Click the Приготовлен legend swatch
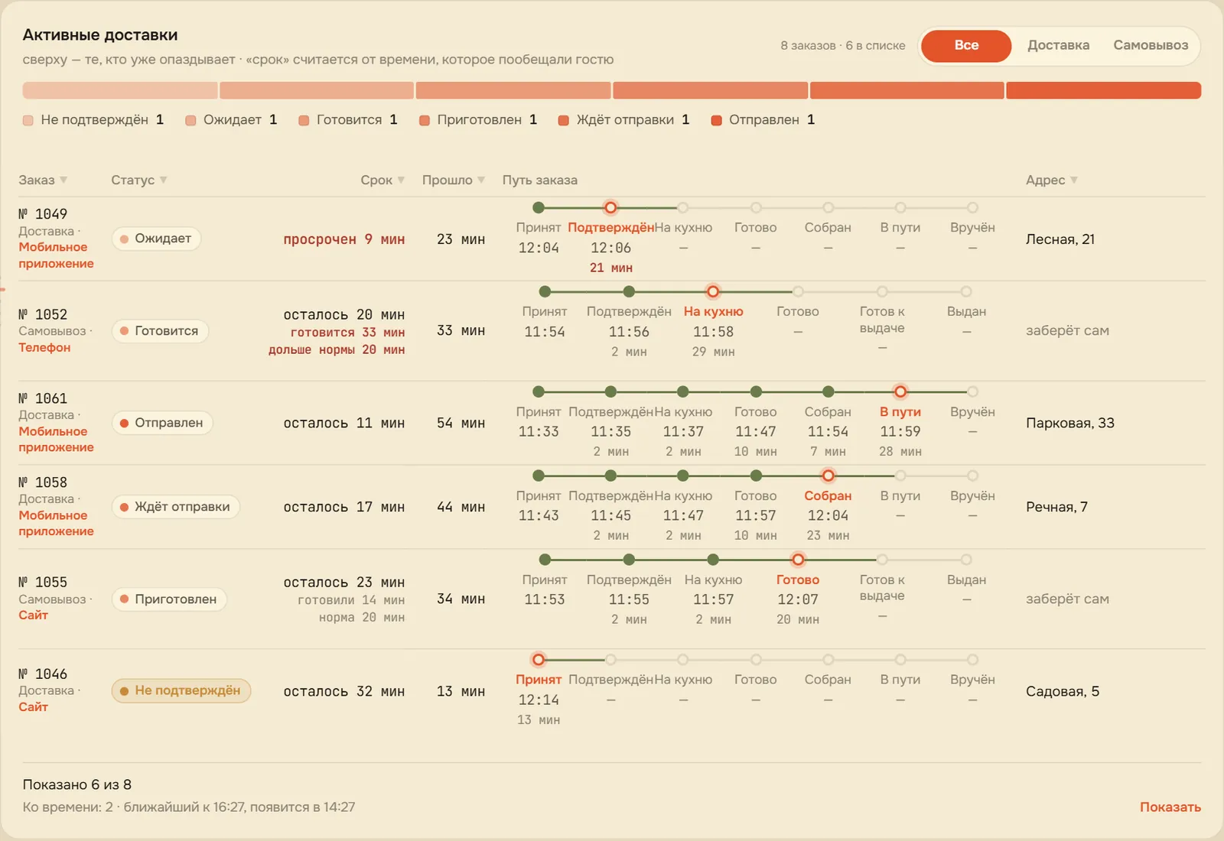The height and width of the screenshot is (841, 1224). (425, 120)
